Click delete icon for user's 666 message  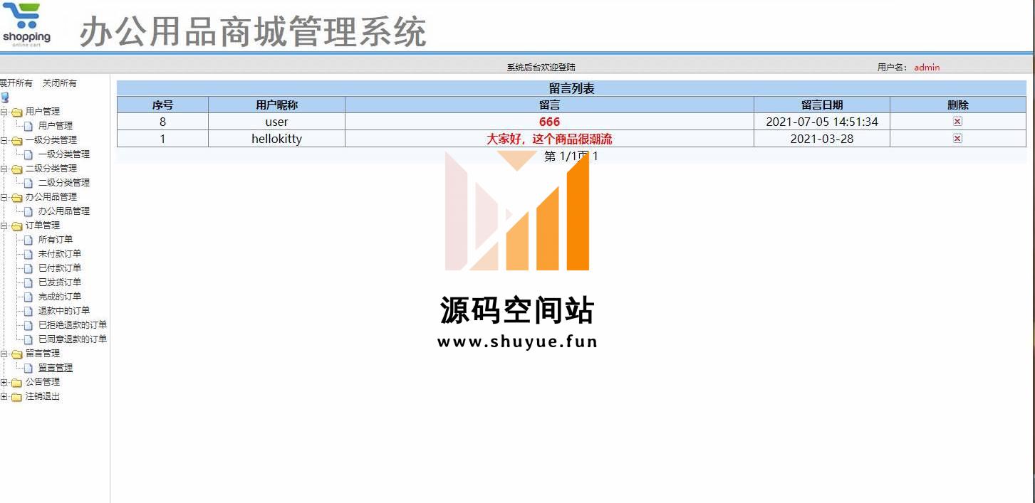[957, 122]
